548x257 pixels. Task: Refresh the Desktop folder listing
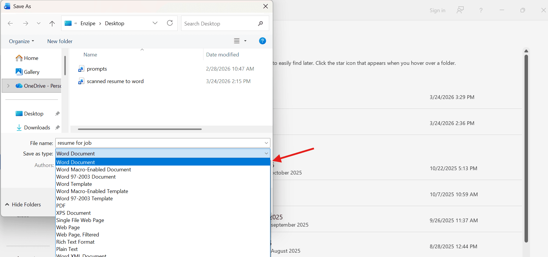[170, 23]
